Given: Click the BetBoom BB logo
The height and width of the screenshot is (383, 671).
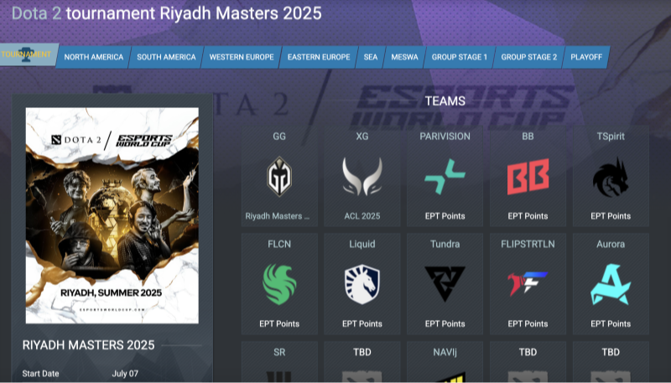Looking at the screenshot, I should (528, 176).
